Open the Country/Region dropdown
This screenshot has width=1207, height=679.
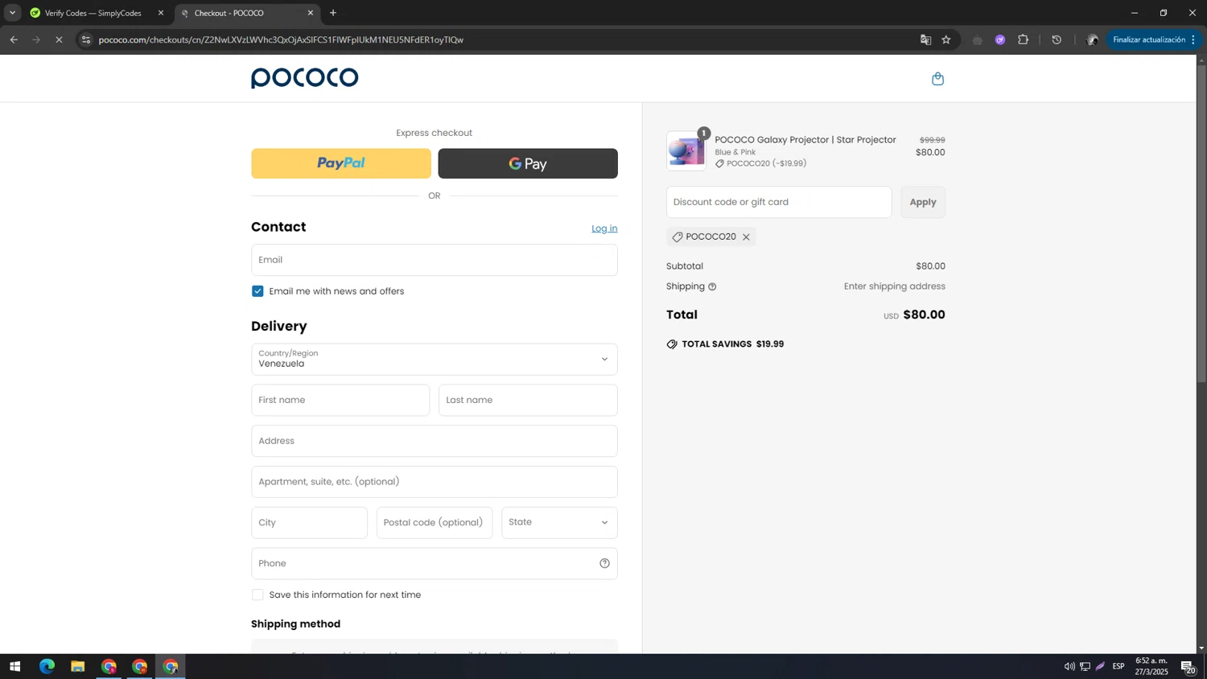pos(434,360)
